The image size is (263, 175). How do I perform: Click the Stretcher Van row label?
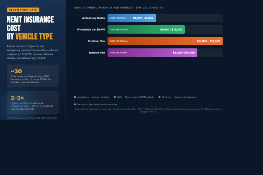click(96, 41)
